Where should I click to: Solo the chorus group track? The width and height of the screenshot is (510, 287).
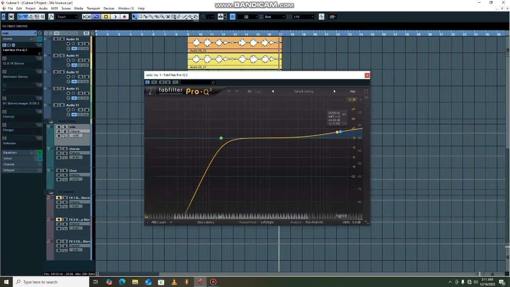coord(65,149)
